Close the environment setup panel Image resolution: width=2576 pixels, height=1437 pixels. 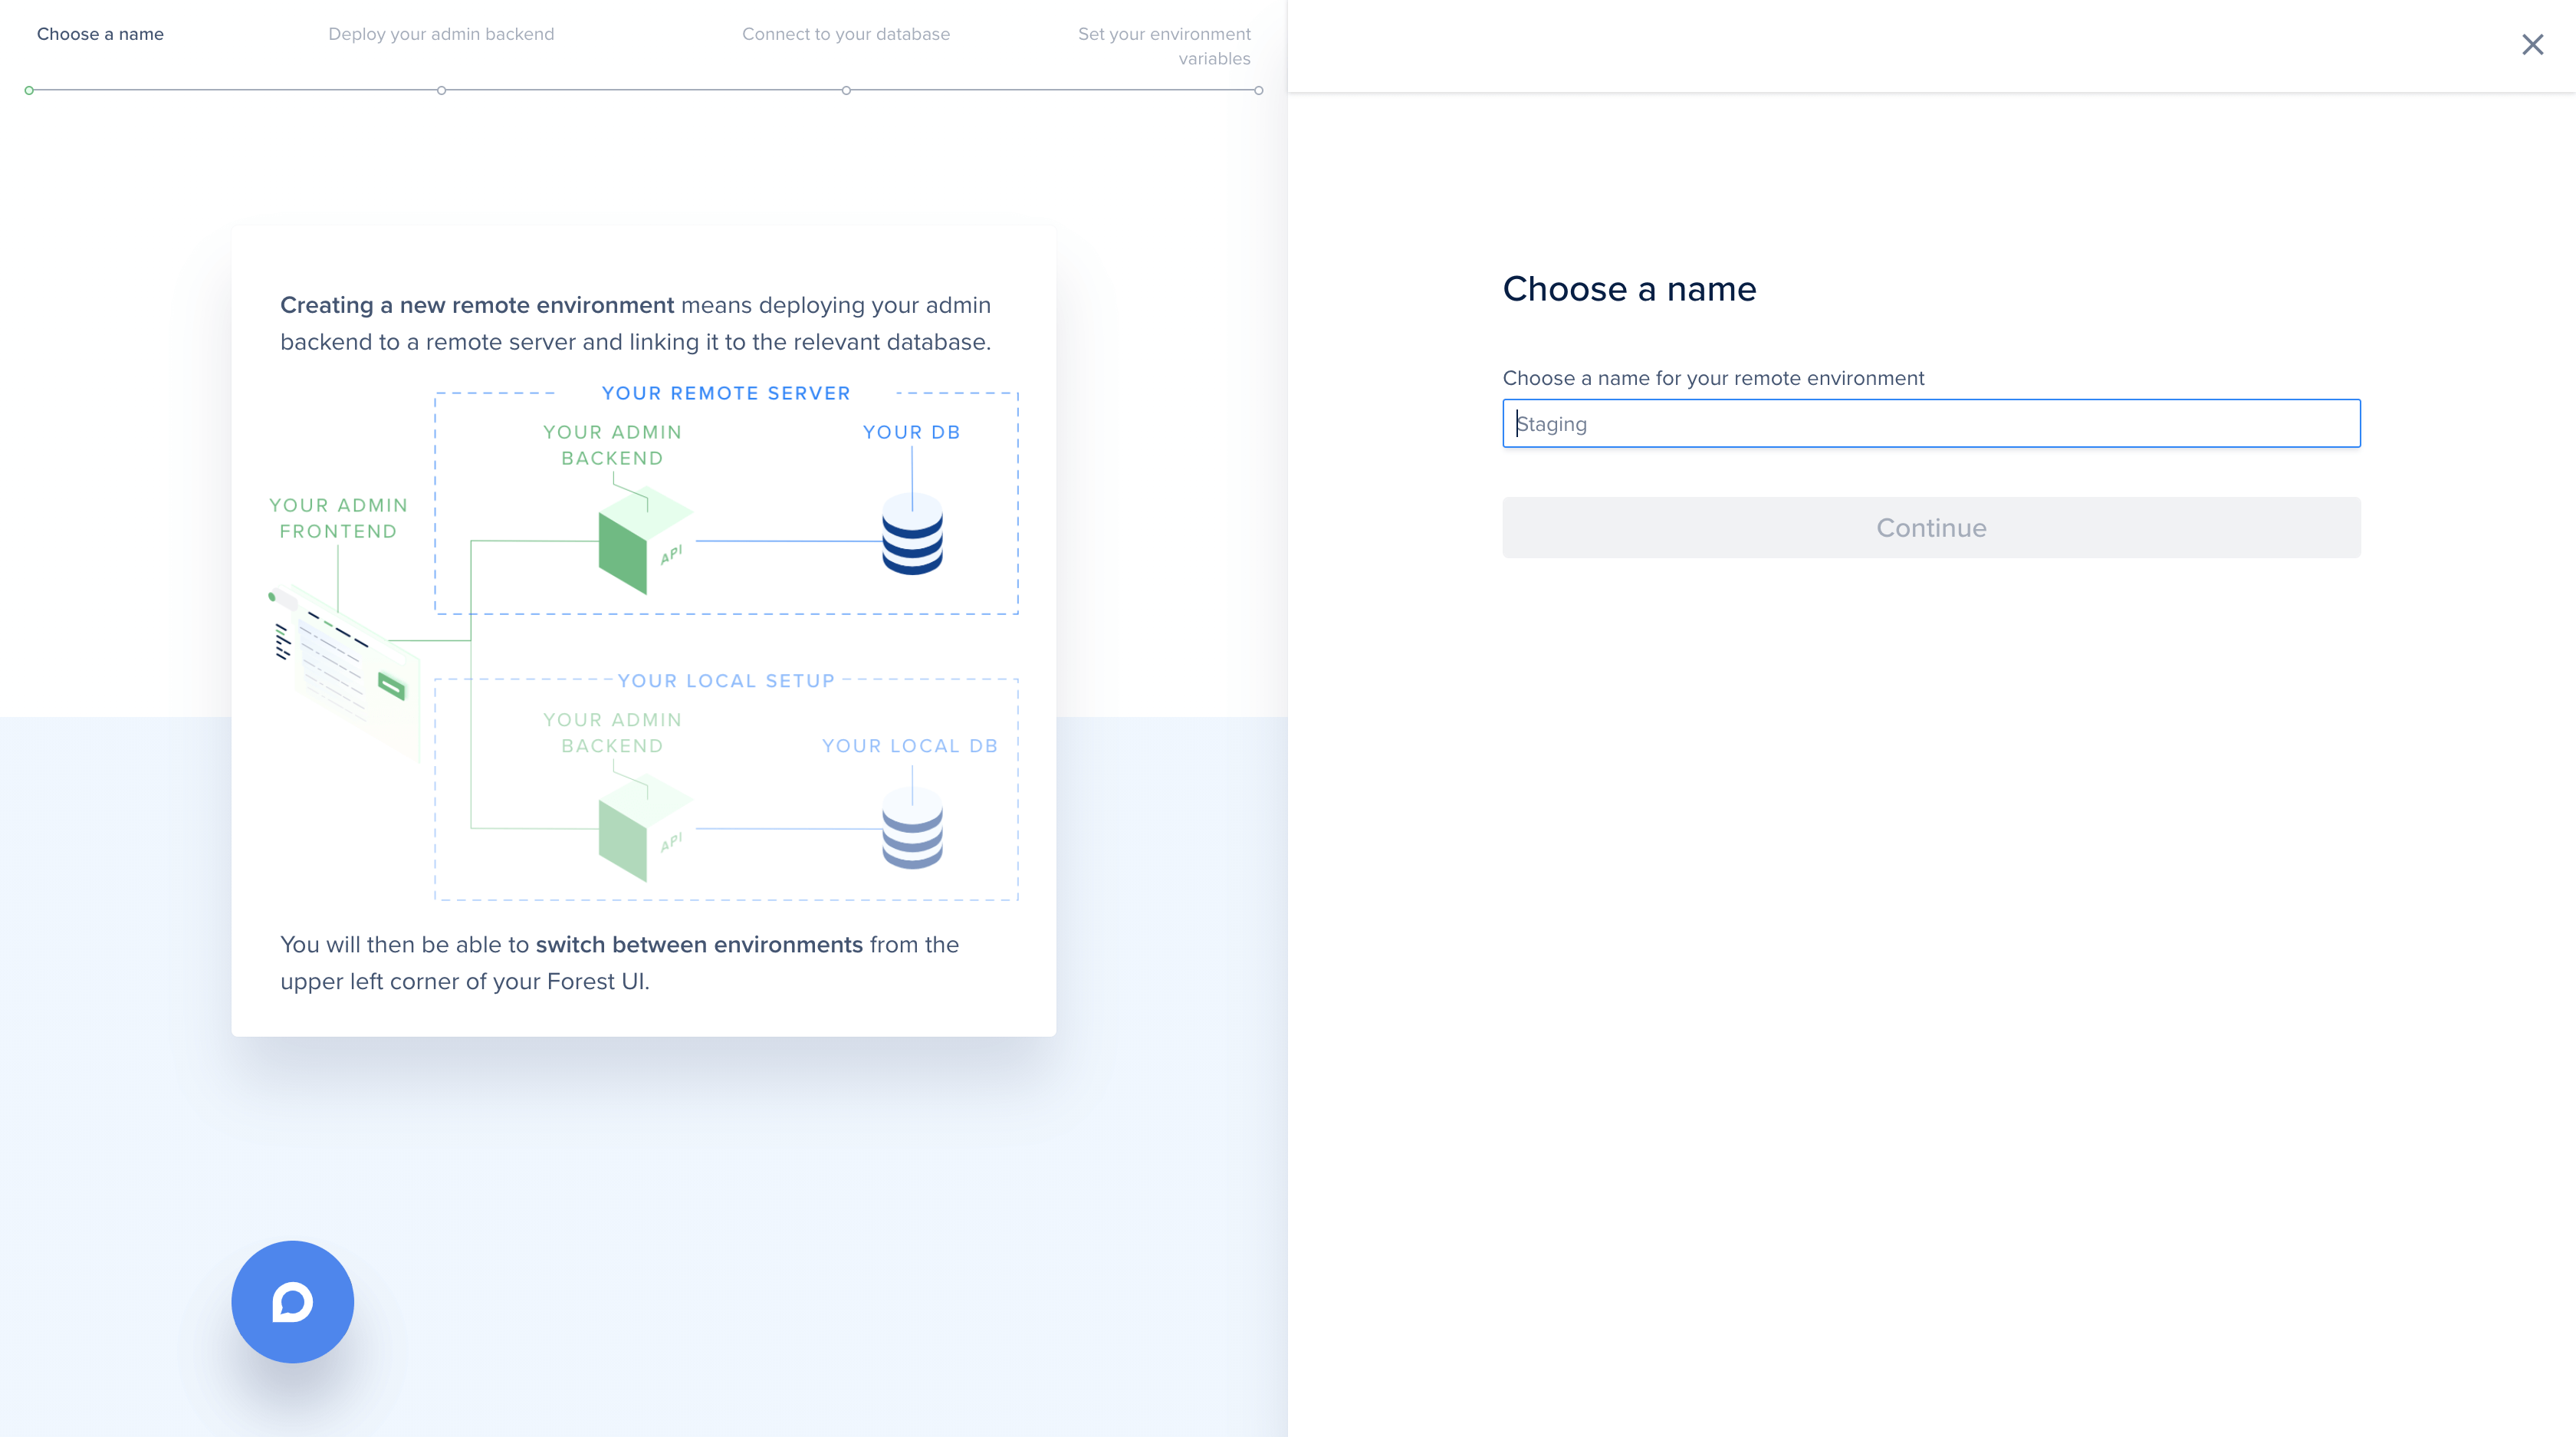click(2532, 44)
